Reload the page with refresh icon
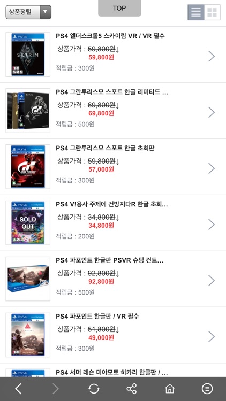This screenshot has width=226, height=401. (94, 389)
